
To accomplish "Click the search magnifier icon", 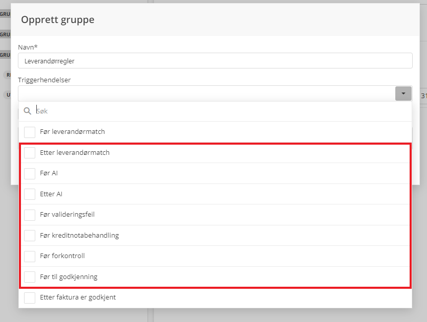I will (28, 111).
